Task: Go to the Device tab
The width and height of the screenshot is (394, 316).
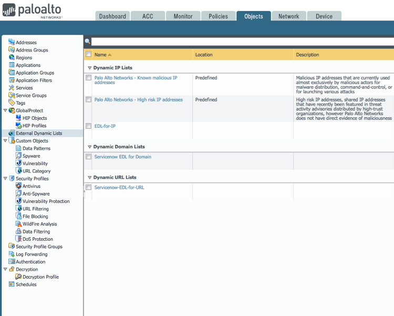Action: coord(324,16)
